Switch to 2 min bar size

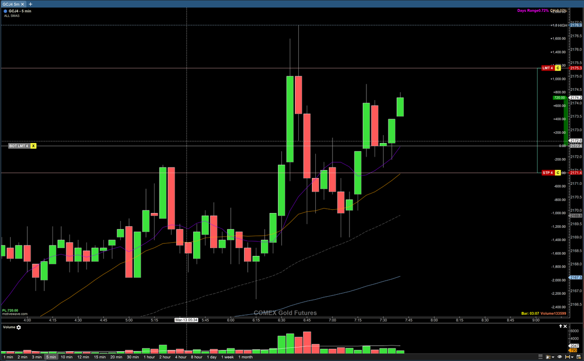(22, 357)
